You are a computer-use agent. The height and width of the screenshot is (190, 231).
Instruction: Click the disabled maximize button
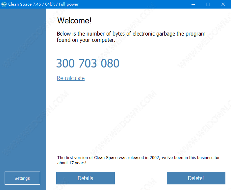coord(208,4)
